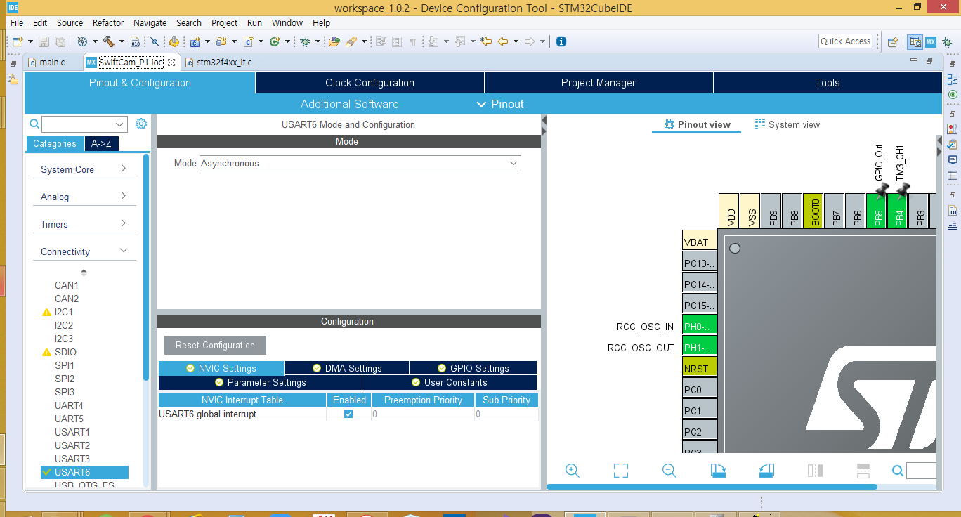Click the Preemption Priority cell for USART6
961x517 pixels.
(x=423, y=414)
